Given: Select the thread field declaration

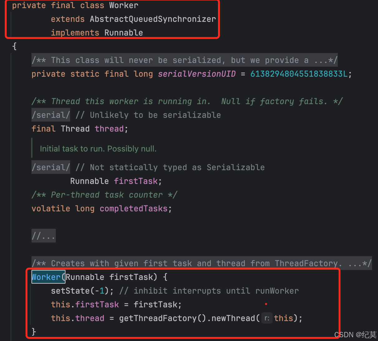Looking at the screenshot, I should [109, 128].
